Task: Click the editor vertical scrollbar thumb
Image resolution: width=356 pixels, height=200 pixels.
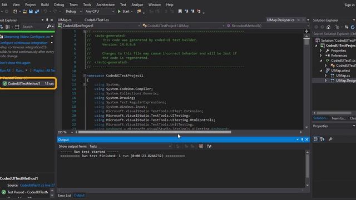Action: [306, 42]
